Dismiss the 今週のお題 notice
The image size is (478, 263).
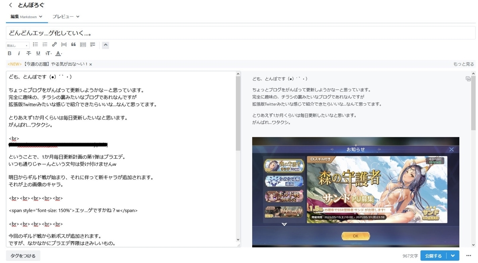point(91,65)
